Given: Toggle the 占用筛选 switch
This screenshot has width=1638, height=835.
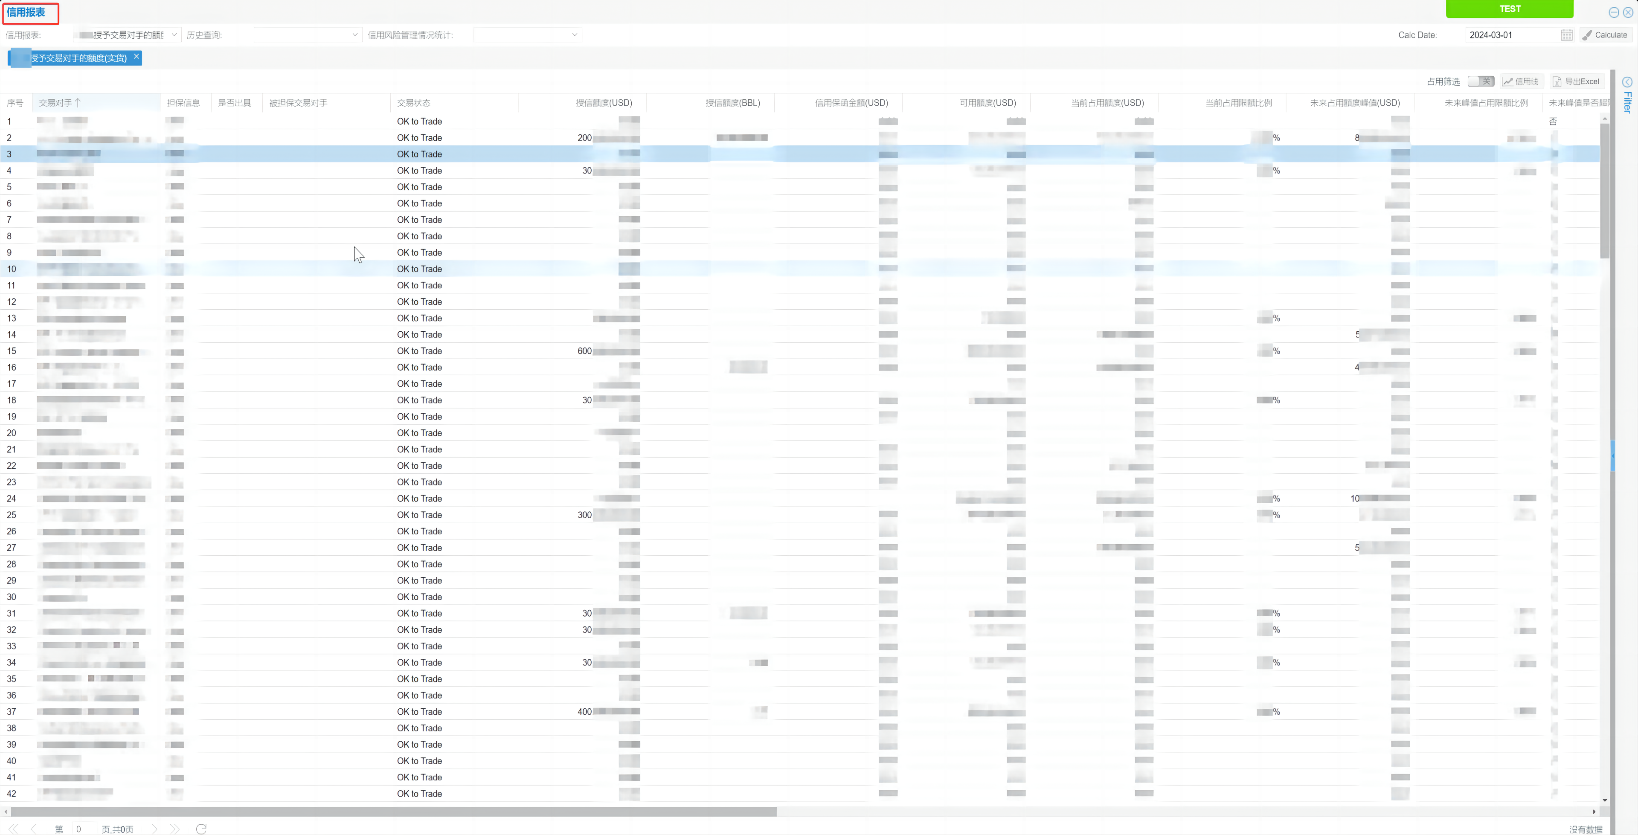Looking at the screenshot, I should (1480, 81).
